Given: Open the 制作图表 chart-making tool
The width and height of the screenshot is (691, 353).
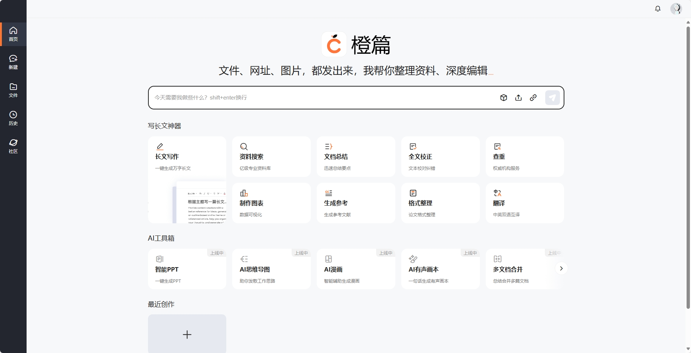Looking at the screenshot, I should coord(271,203).
